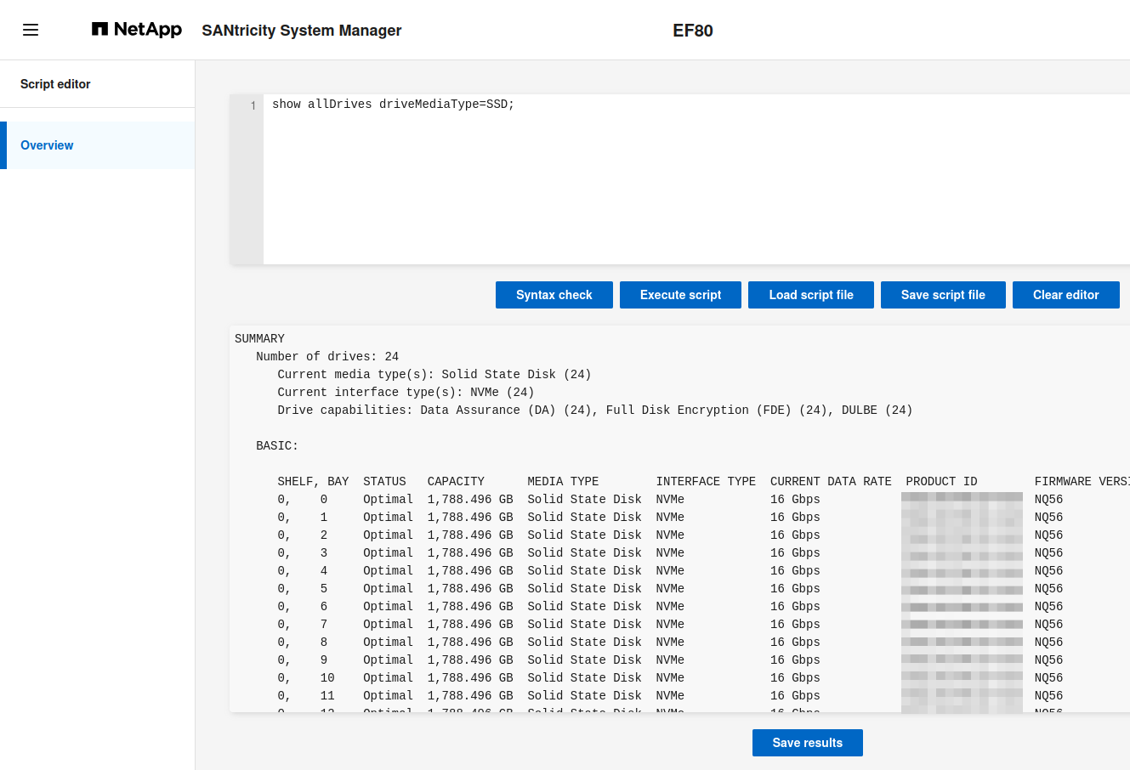Viewport: 1130px width, 770px height.
Task: Click capacity value for bay 3
Action: [x=470, y=552]
